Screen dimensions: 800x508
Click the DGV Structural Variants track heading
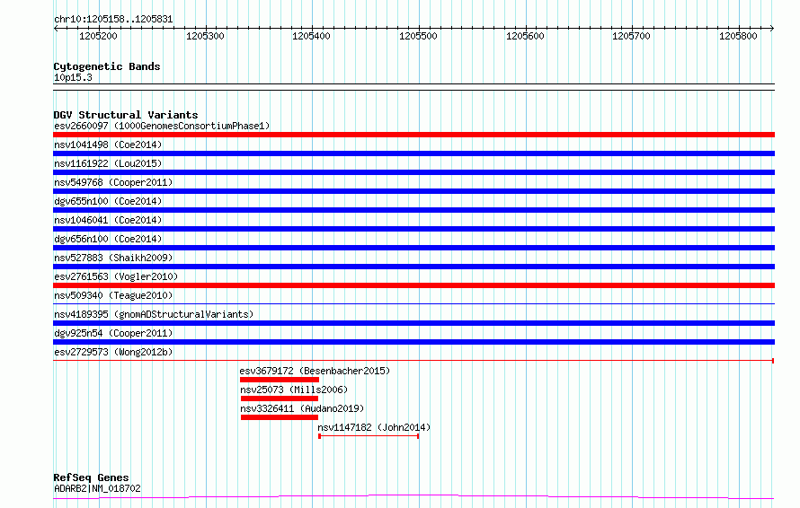pos(126,115)
